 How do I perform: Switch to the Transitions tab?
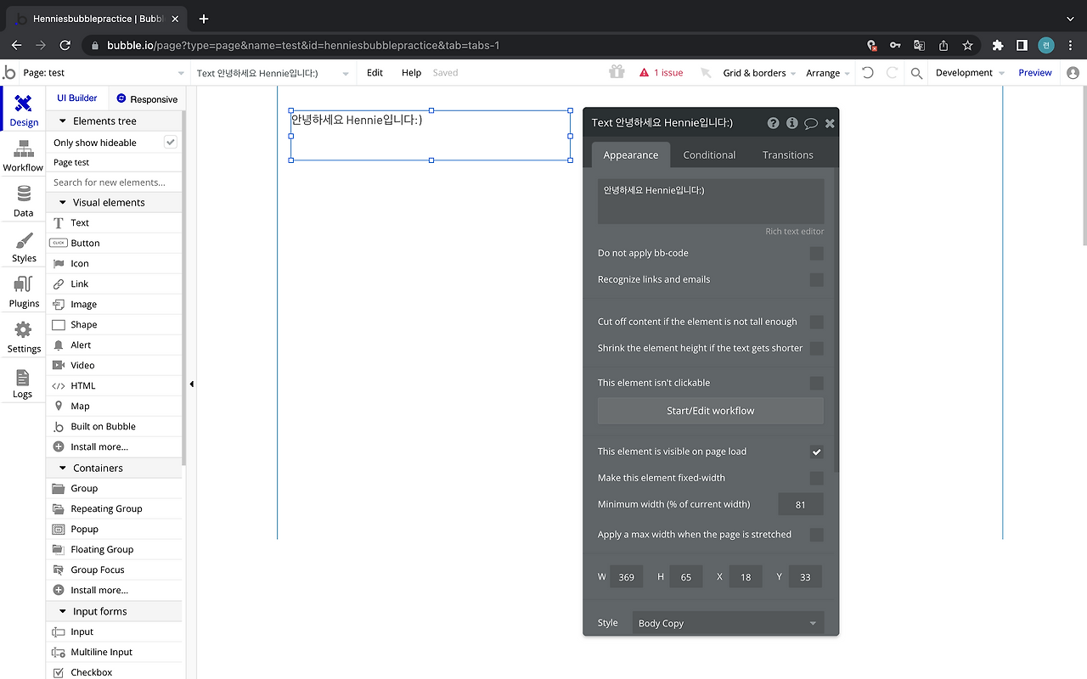787,154
